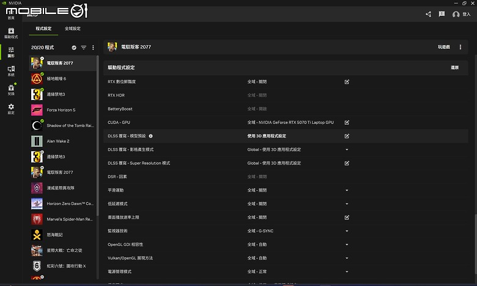
Task: Expand the 平滑運動 dropdown
Action: [347, 190]
